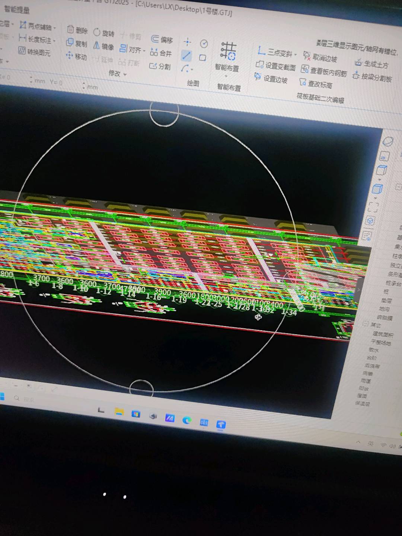Collapse the 其它 tree group
Screen dimensions: 402x536
pyautogui.click(x=366, y=323)
